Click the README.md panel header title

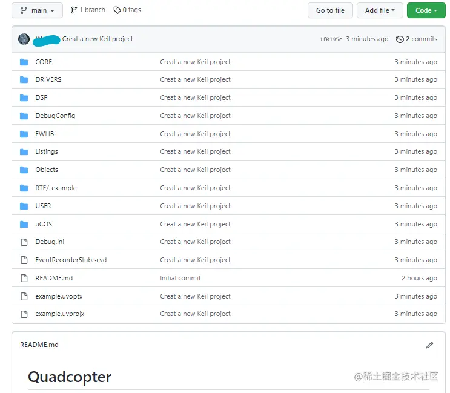39,345
